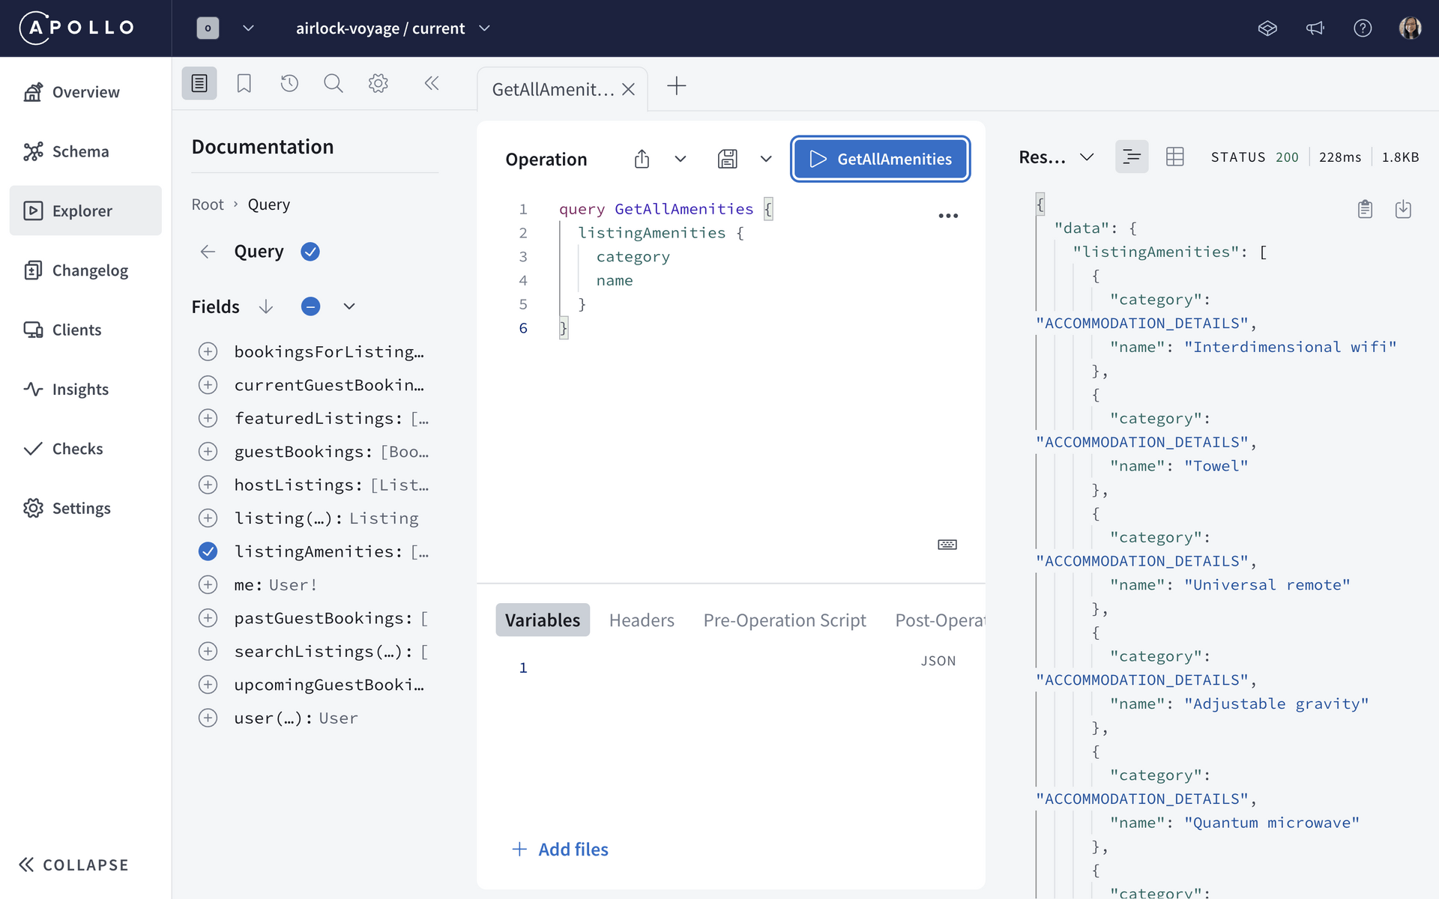Add the me: User! field
1439x899 pixels.
208,584
